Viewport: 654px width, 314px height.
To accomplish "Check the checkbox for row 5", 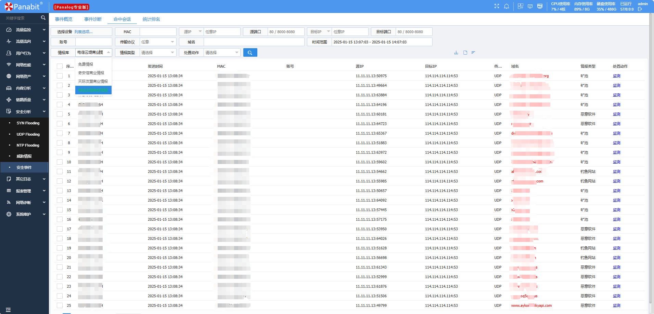I will tap(60, 114).
